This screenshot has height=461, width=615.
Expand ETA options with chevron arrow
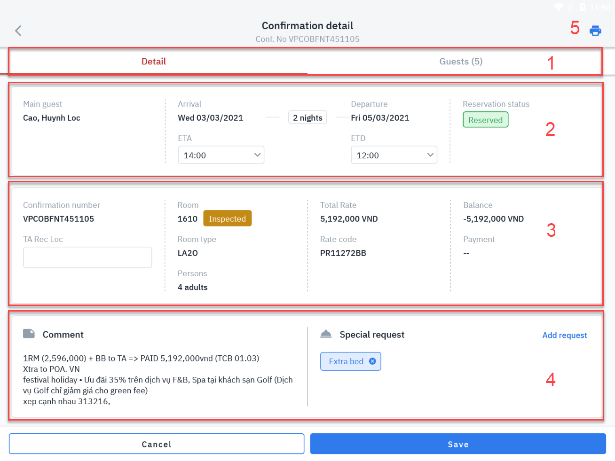click(x=257, y=155)
